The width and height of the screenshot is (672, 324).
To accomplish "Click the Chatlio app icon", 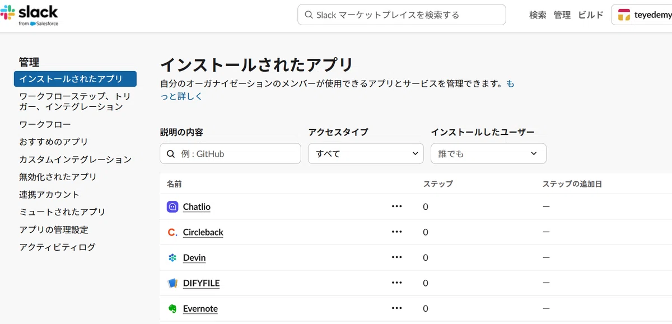I will 172,206.
